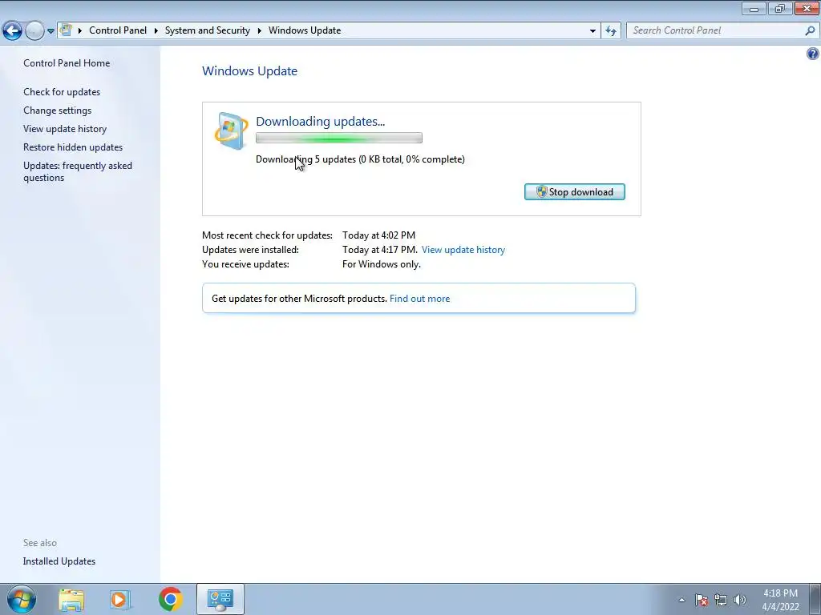Open Change settings in sidebar

57,111
